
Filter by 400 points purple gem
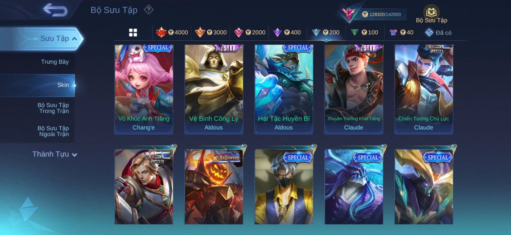coord(287,32)
